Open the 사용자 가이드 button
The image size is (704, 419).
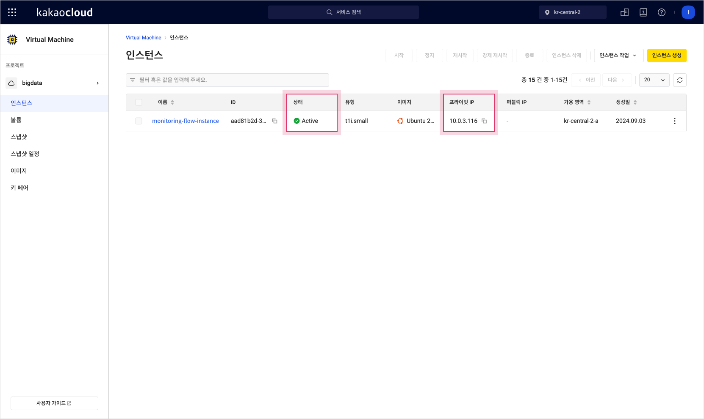(54, 403)
